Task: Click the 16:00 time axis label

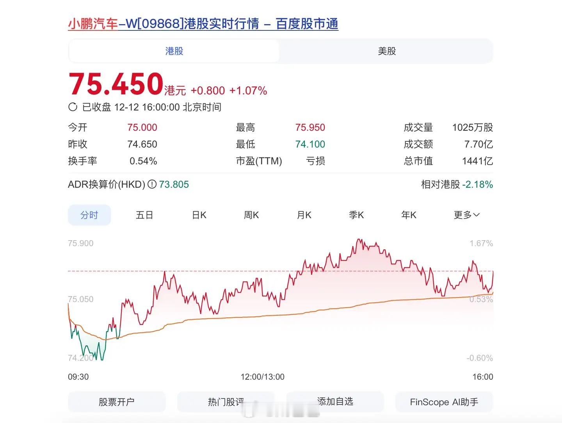Action: point(483,377)
